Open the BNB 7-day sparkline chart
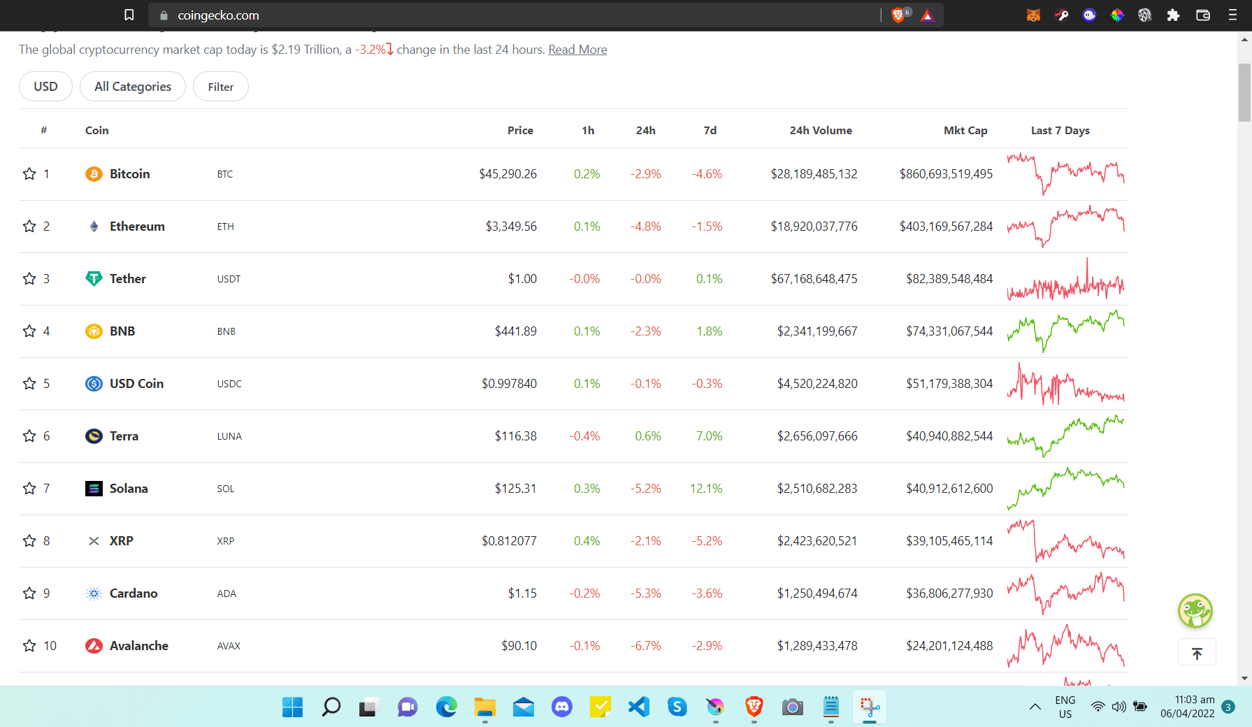The height and width of the screenshot is (727, 1252). pos(1066,331)
